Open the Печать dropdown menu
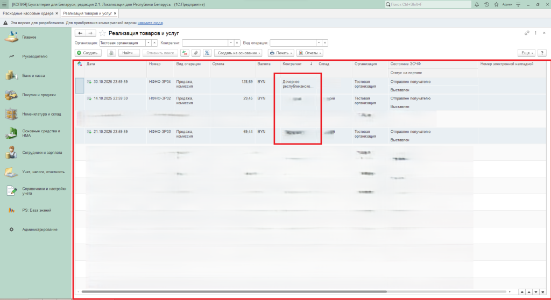The height and width of the screenshot is (300, 551). point(281,53)
